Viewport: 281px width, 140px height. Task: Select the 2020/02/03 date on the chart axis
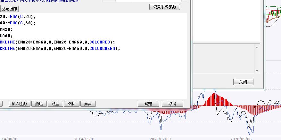[x=160, y=139]
